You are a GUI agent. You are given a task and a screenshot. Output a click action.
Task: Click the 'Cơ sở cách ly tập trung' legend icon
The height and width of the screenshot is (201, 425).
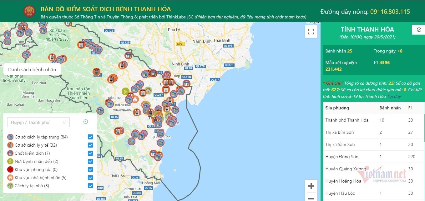(10, 137)
